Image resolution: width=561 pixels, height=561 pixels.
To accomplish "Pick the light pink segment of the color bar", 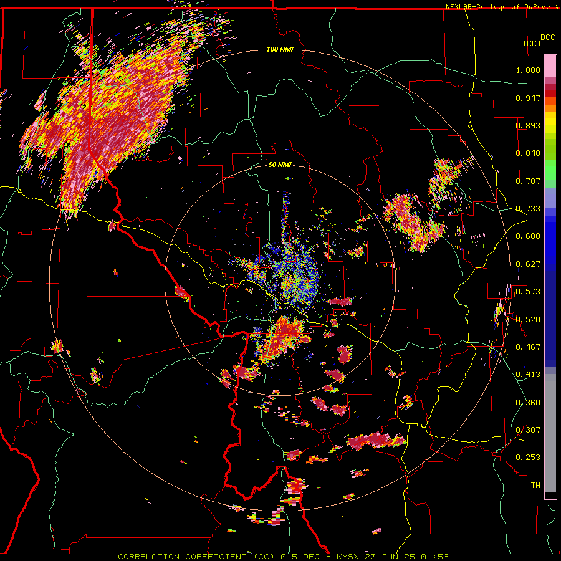I will [550, 66].
